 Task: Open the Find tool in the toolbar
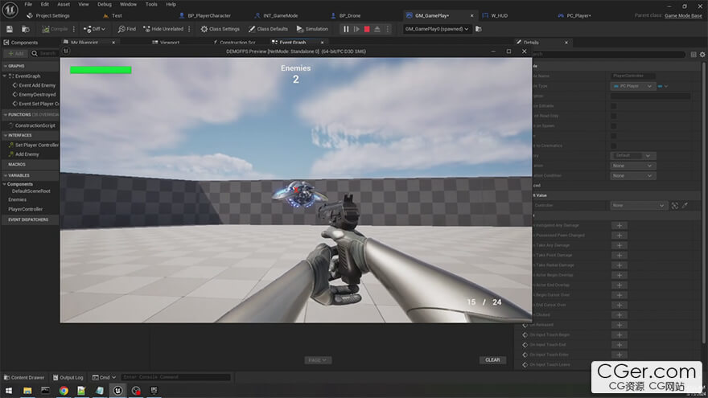click(x=126, y=29)
